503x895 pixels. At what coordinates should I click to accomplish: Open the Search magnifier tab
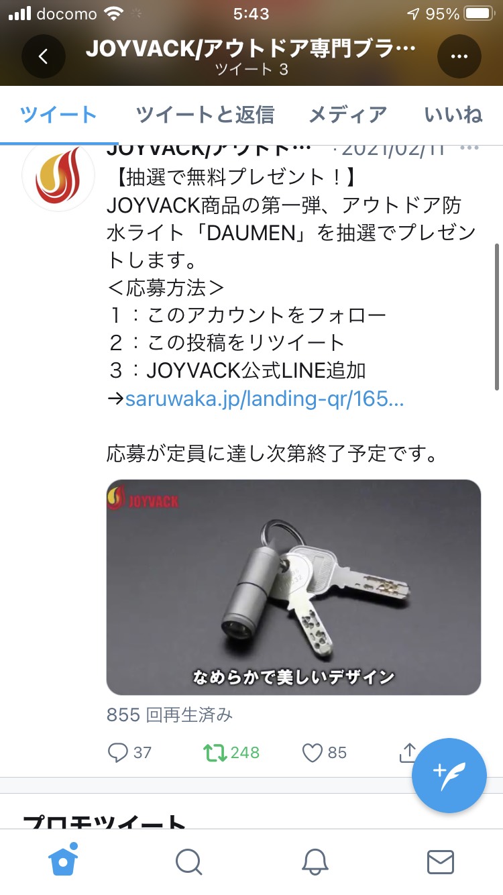pos(188,861)
